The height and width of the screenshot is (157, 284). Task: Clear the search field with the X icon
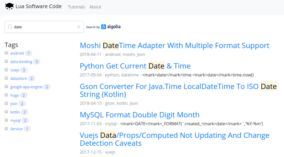[x=78, y=27]
